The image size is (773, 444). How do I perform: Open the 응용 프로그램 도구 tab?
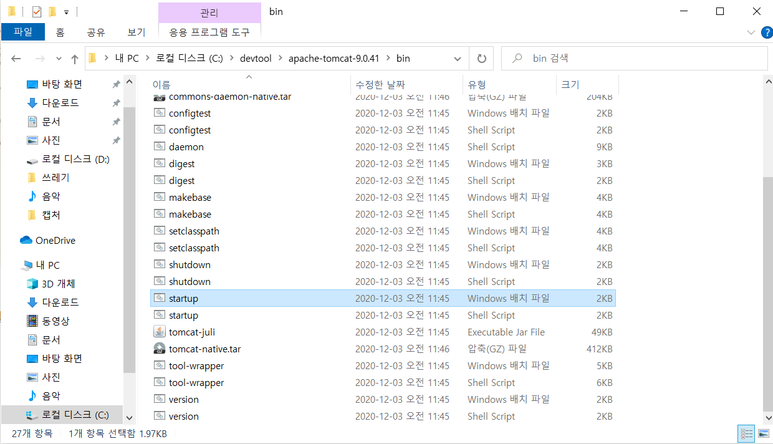click(209, 32)
